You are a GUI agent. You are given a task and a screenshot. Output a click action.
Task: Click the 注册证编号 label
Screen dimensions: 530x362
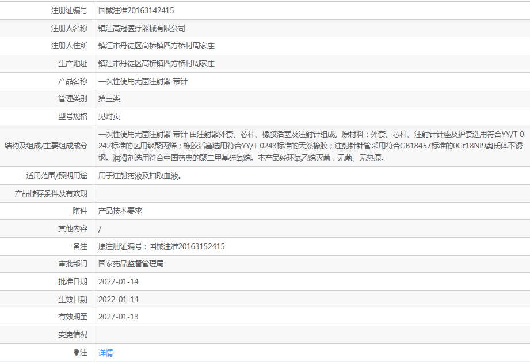69,11
